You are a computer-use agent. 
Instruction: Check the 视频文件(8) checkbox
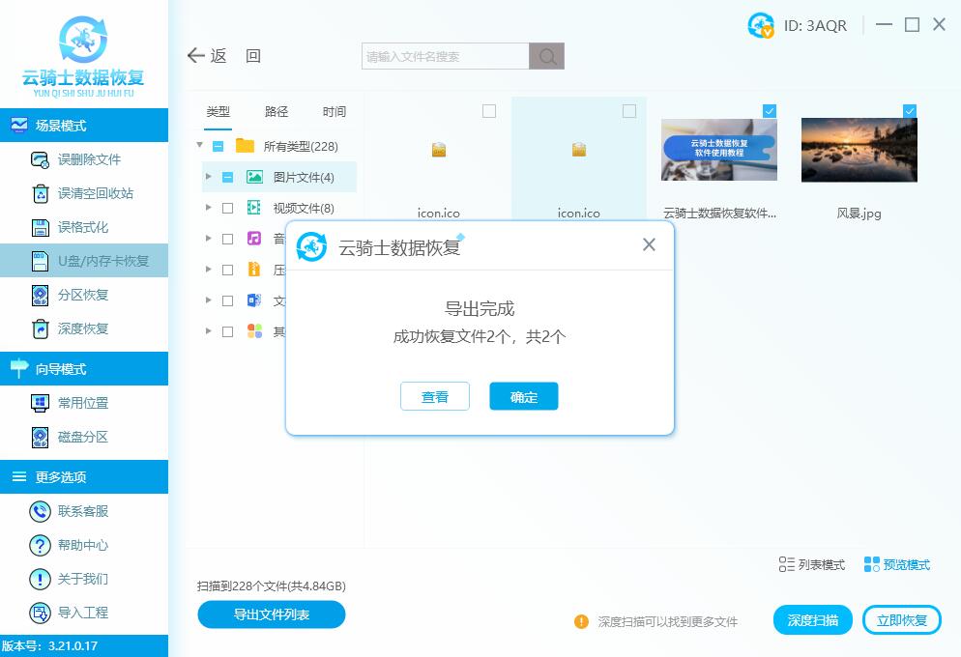(228, 208)
